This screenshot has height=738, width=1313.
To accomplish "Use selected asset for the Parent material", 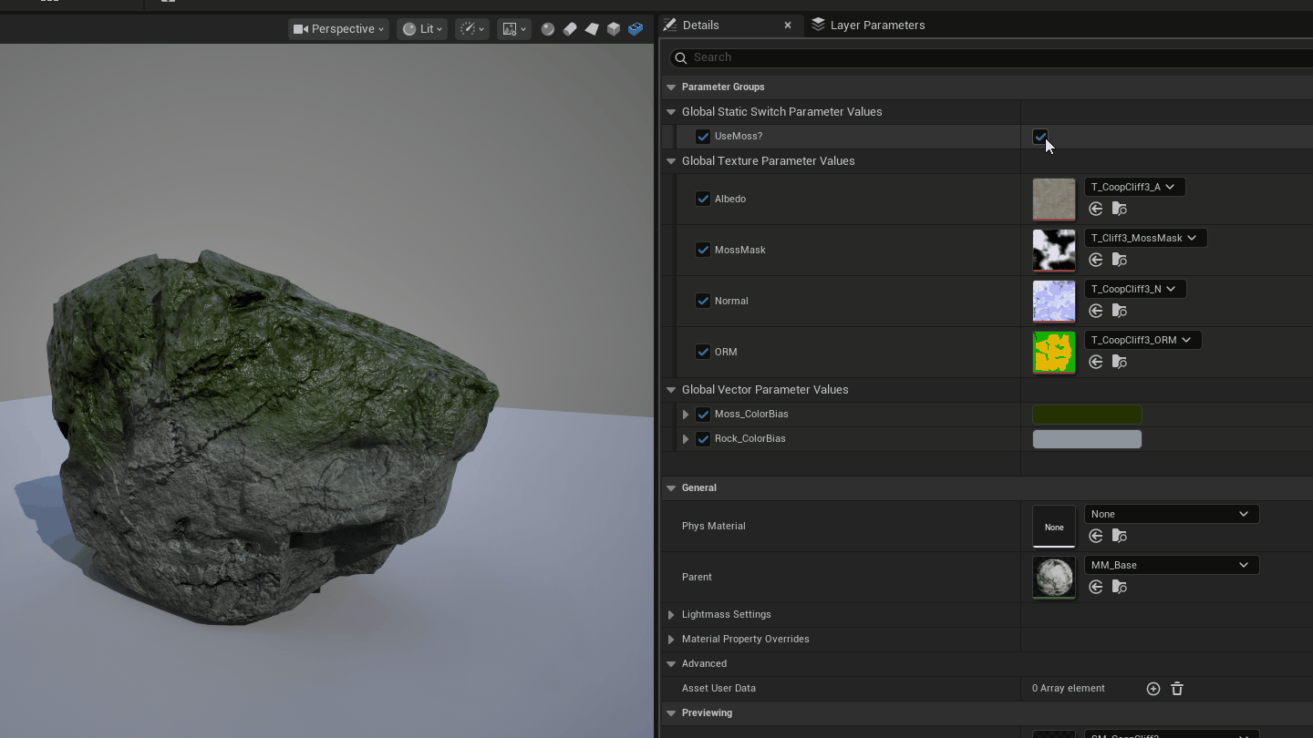I will click(x=1095, y=587).
